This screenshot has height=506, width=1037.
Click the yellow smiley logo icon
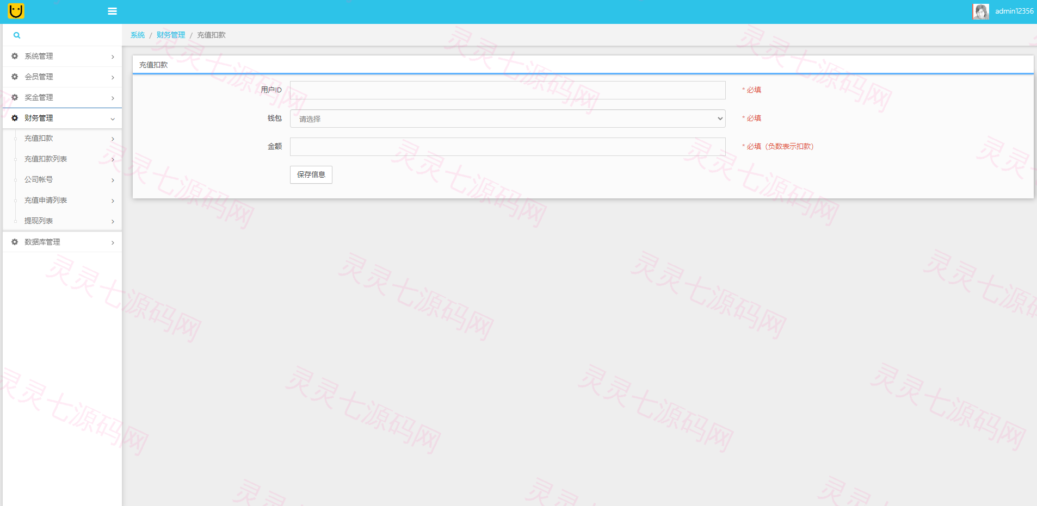(x=16, y=11)
